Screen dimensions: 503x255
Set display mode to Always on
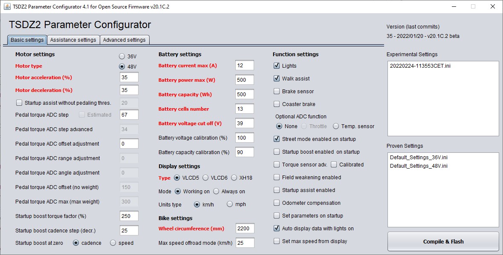coord(216,192)
